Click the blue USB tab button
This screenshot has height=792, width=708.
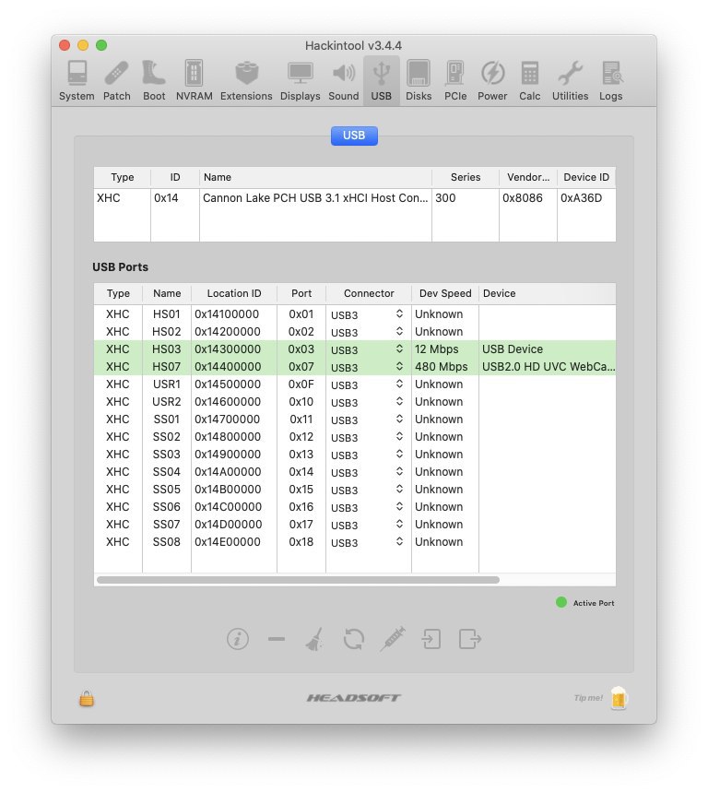tap(354, 136)
